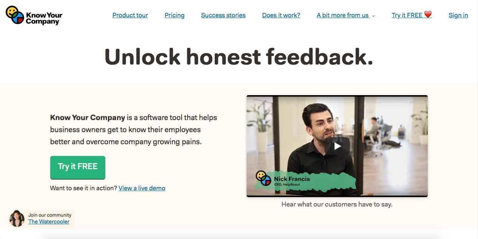The image size is (478, 239).
Task: Open the Product tour page
Action: tap(130, 15)
